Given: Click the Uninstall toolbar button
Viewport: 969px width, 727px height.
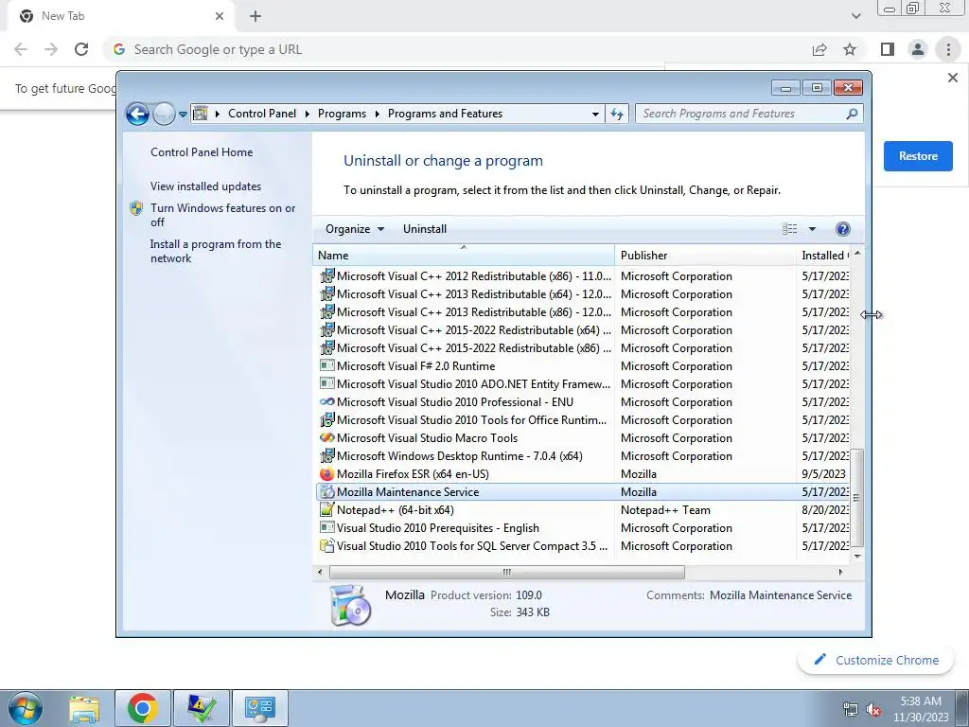Looking at the screenshot, I should [x=425, y=229].
